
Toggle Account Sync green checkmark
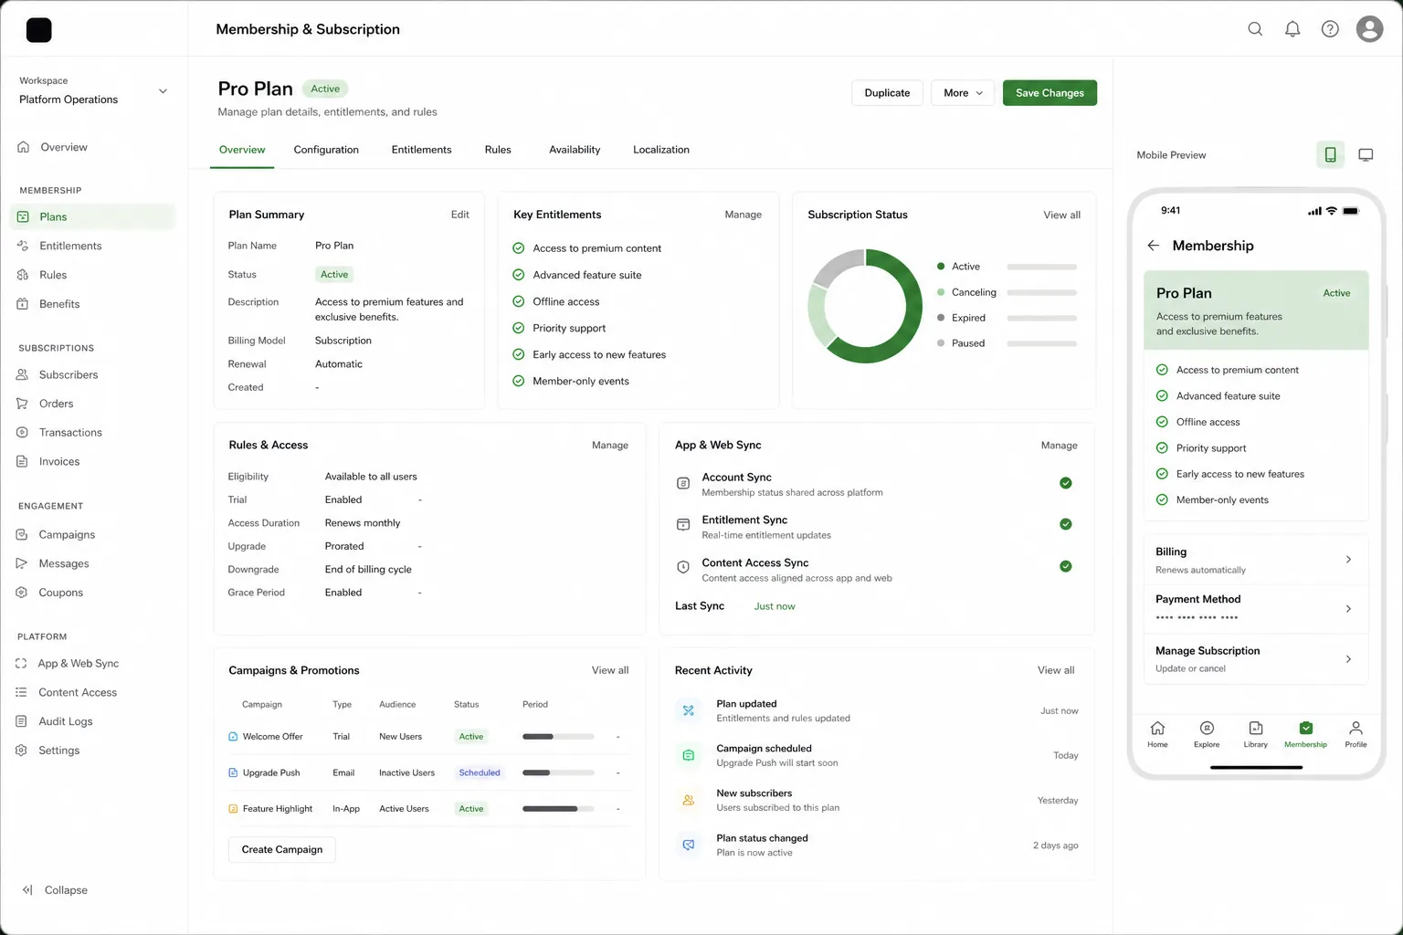click(1065, 483)
